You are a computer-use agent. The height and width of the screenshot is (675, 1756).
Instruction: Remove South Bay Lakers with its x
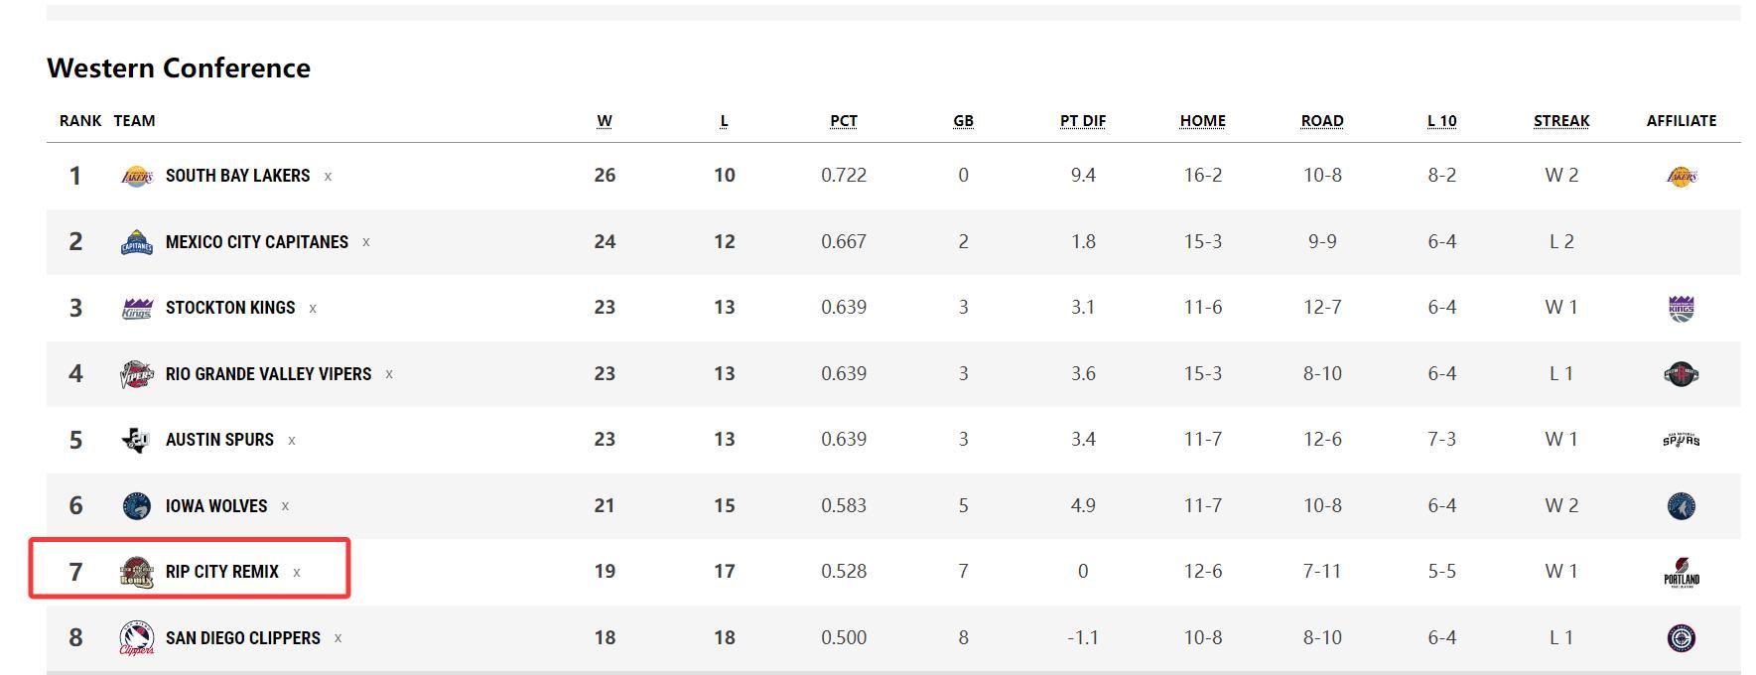(328, 177)
